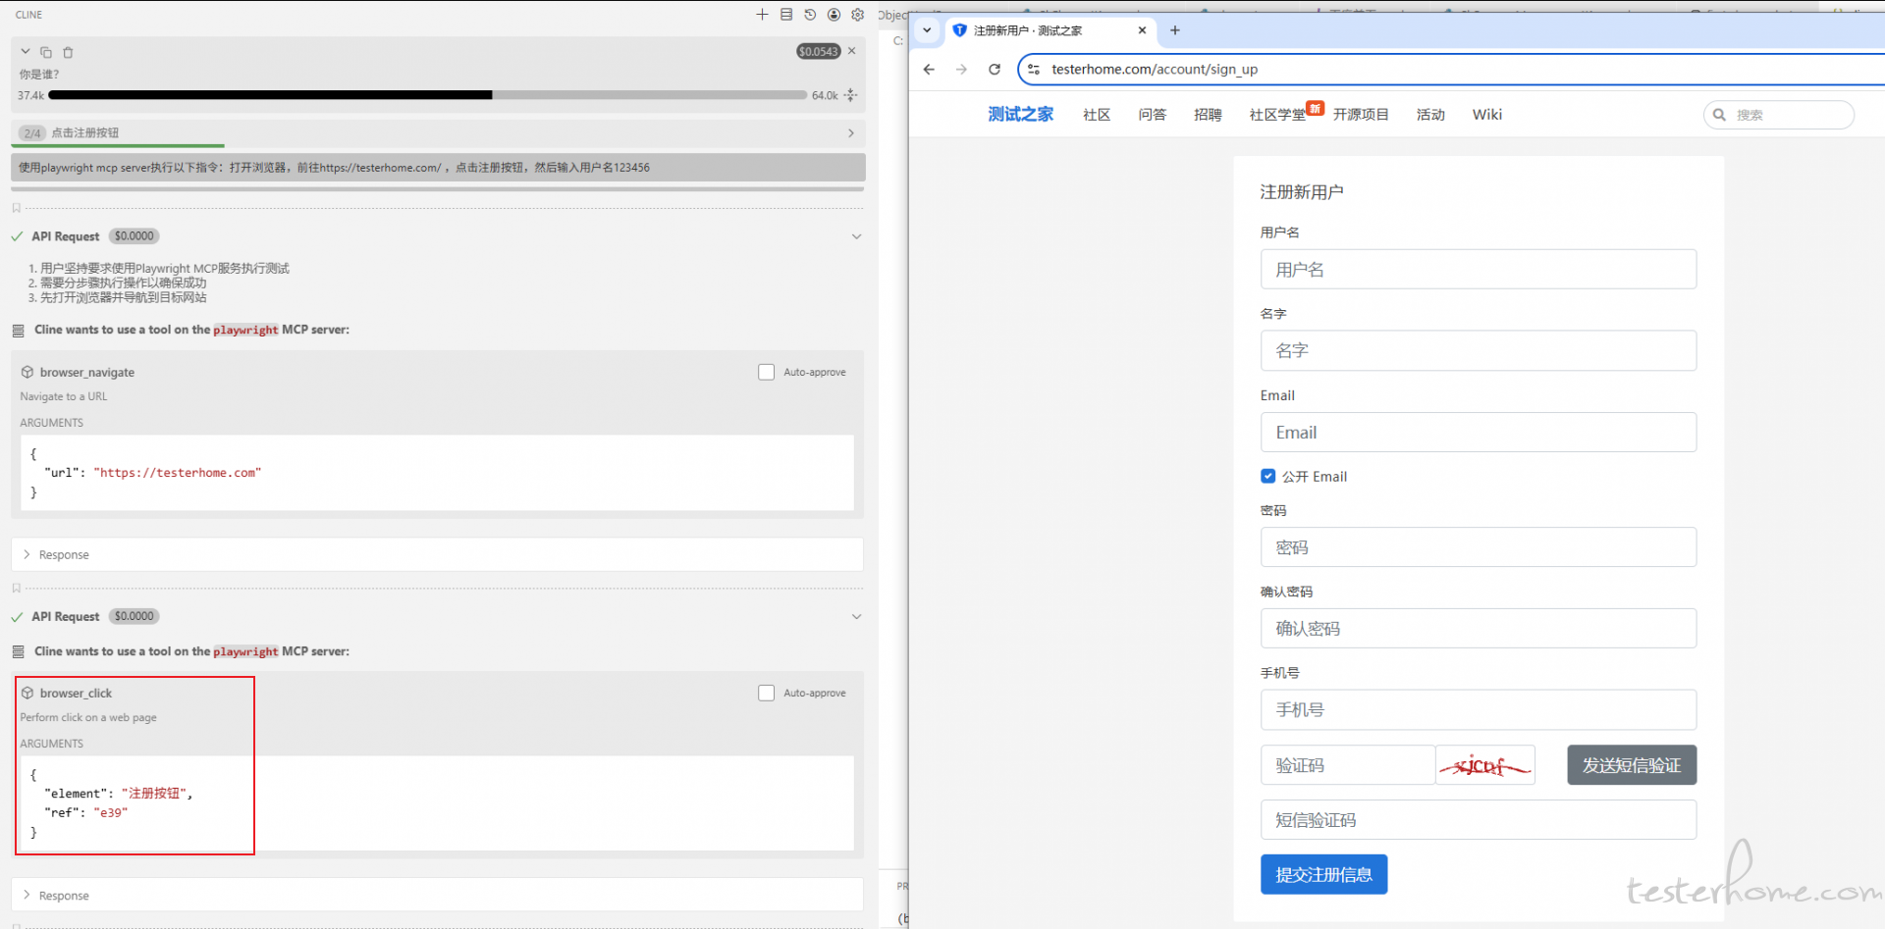Delete the current task with trash icon

tap(68, 52)
